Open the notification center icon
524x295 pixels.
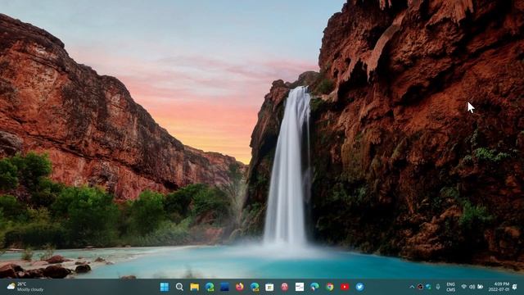515,287
